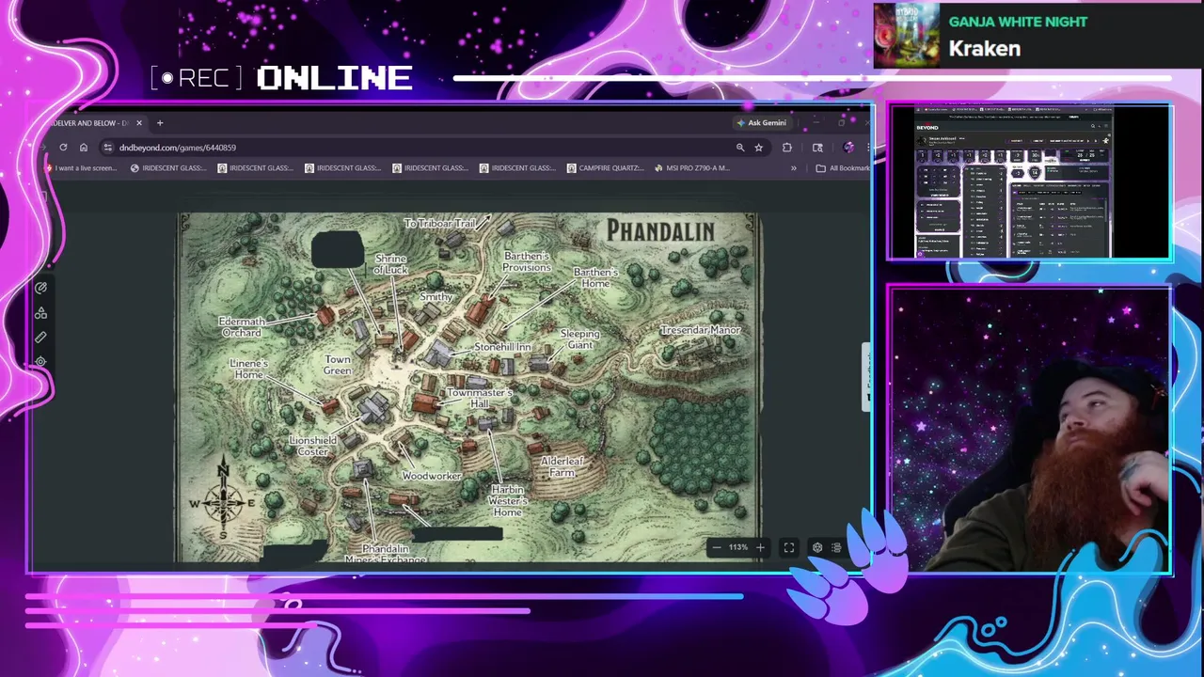Click the Barthen's Provisions map label
The image size is (1204, 677).
[527, 261]
